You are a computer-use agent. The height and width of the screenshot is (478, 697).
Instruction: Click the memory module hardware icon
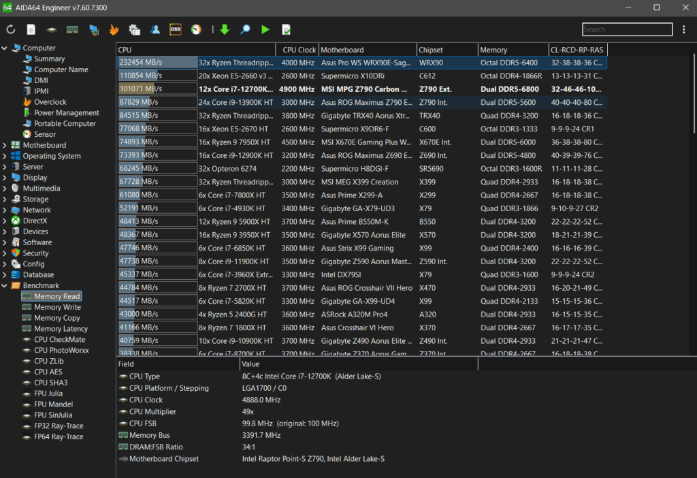point(71,29)
